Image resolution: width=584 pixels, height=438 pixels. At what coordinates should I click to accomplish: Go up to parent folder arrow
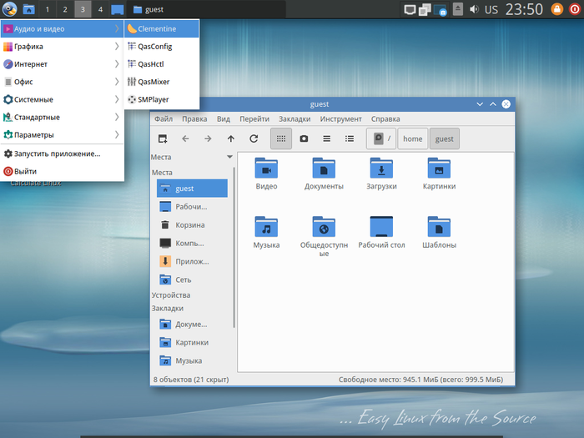point(231,138)
